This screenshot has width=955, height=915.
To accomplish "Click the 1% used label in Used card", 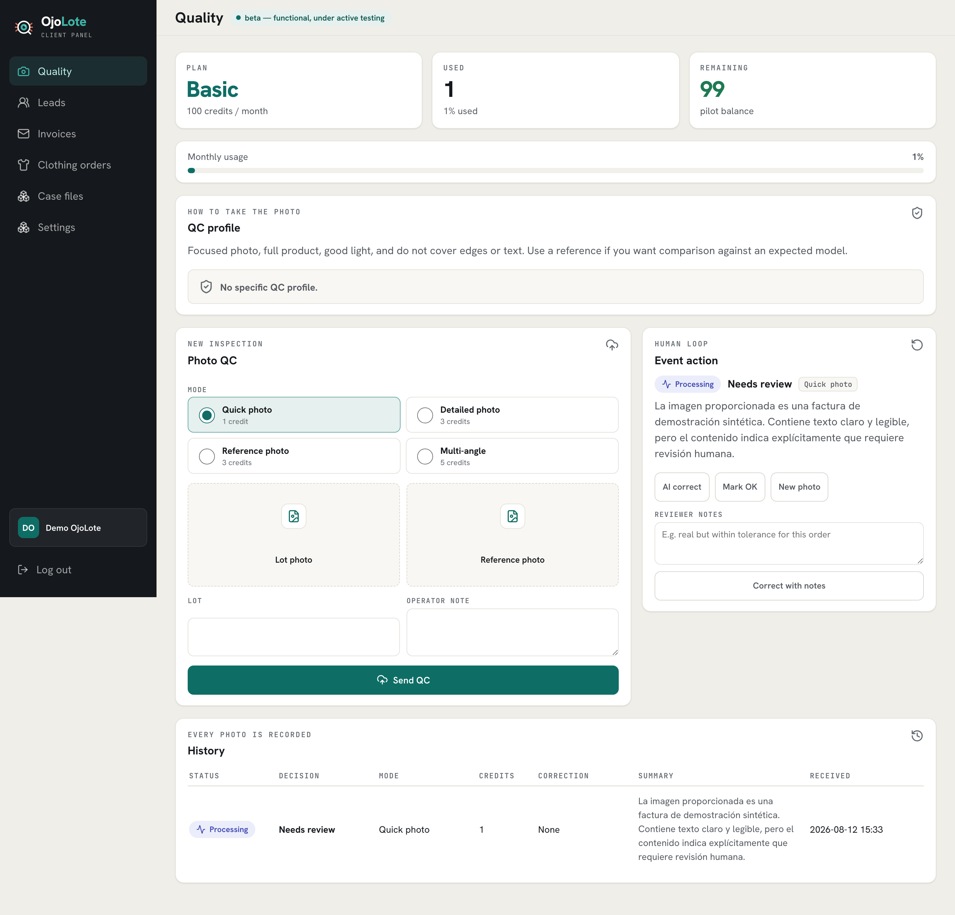I will click(461, 111).
